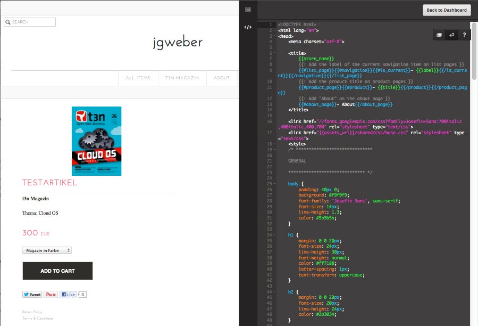This screenshot has height=326, width=478.
Task: Click the closing </title> tag
Action: 298,110
